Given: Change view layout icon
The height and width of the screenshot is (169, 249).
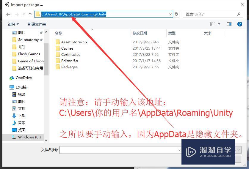Looking at the screenshot, I should 213,24.
